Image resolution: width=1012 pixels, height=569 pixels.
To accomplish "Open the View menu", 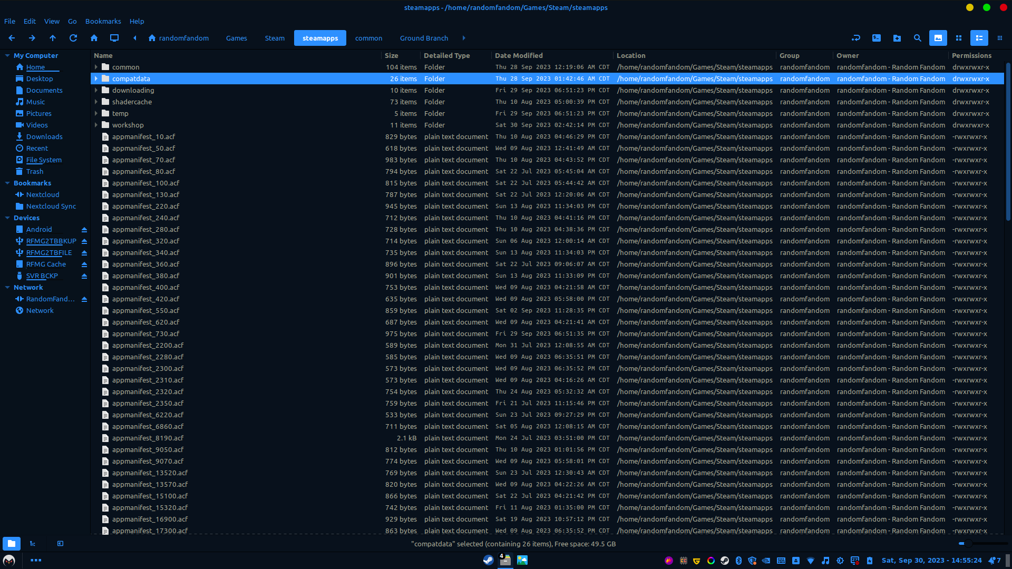I will [52, 22].
